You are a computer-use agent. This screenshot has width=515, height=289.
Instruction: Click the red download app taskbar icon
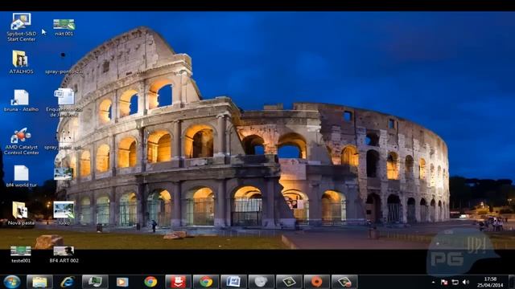[x=178, y=282]
